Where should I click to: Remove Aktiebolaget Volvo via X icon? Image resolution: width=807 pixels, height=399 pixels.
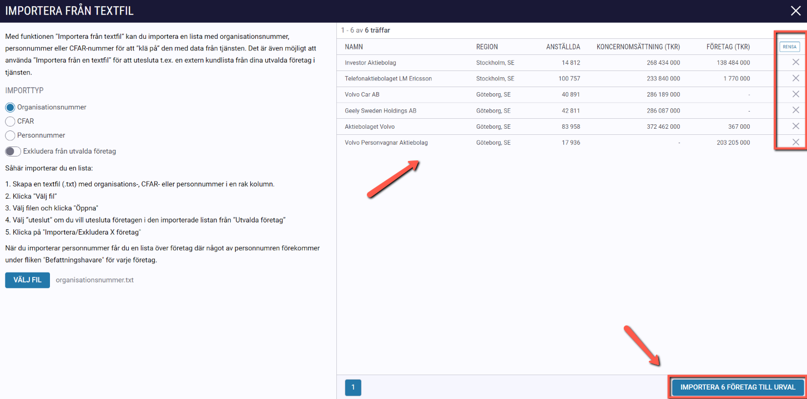(795, 127)
